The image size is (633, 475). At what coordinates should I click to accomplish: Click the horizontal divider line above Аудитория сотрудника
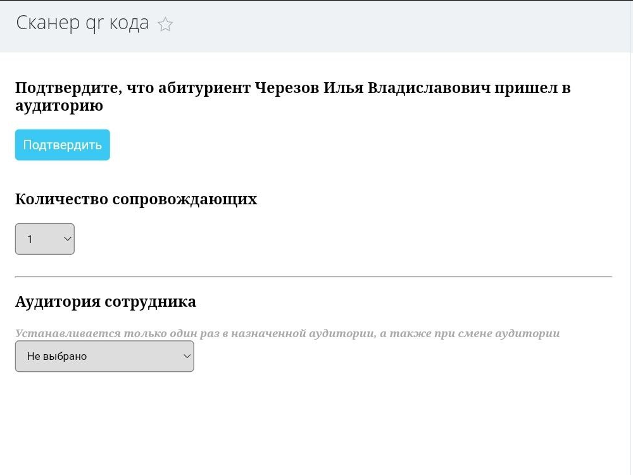point(314,277)
